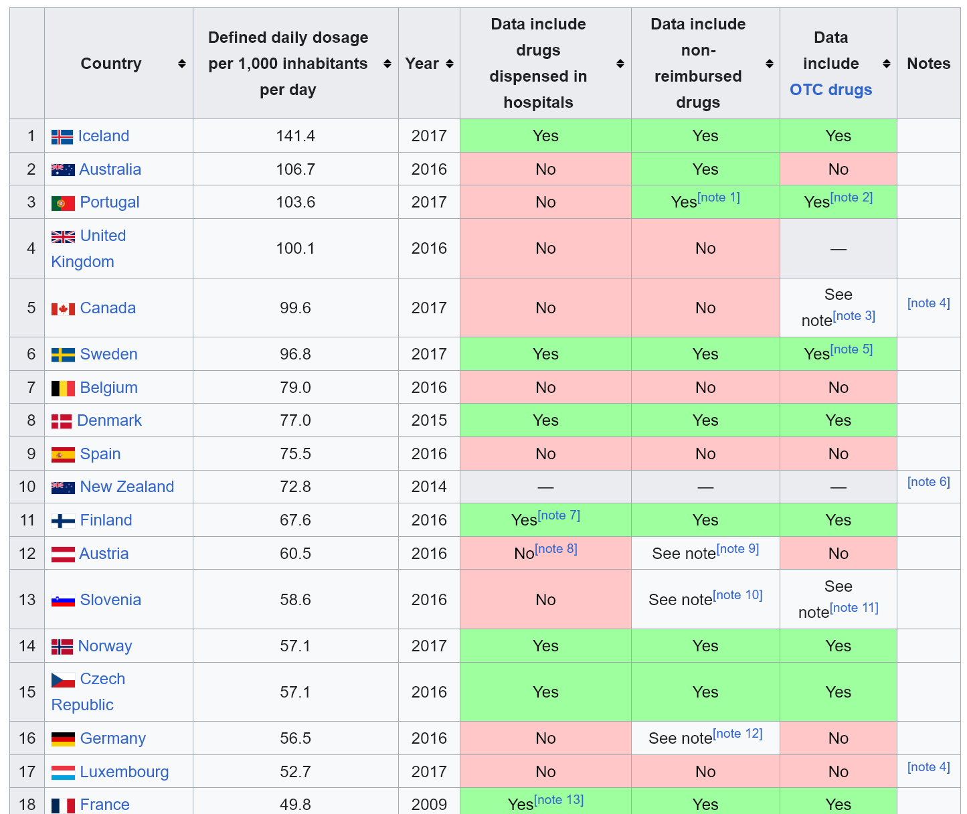Click the Belgium flag icon
The height and width of the screenshot is (814, 967).
click(63, 388)
